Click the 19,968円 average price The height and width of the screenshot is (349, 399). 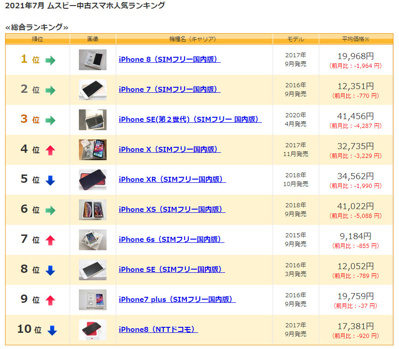tap(356, 56)
